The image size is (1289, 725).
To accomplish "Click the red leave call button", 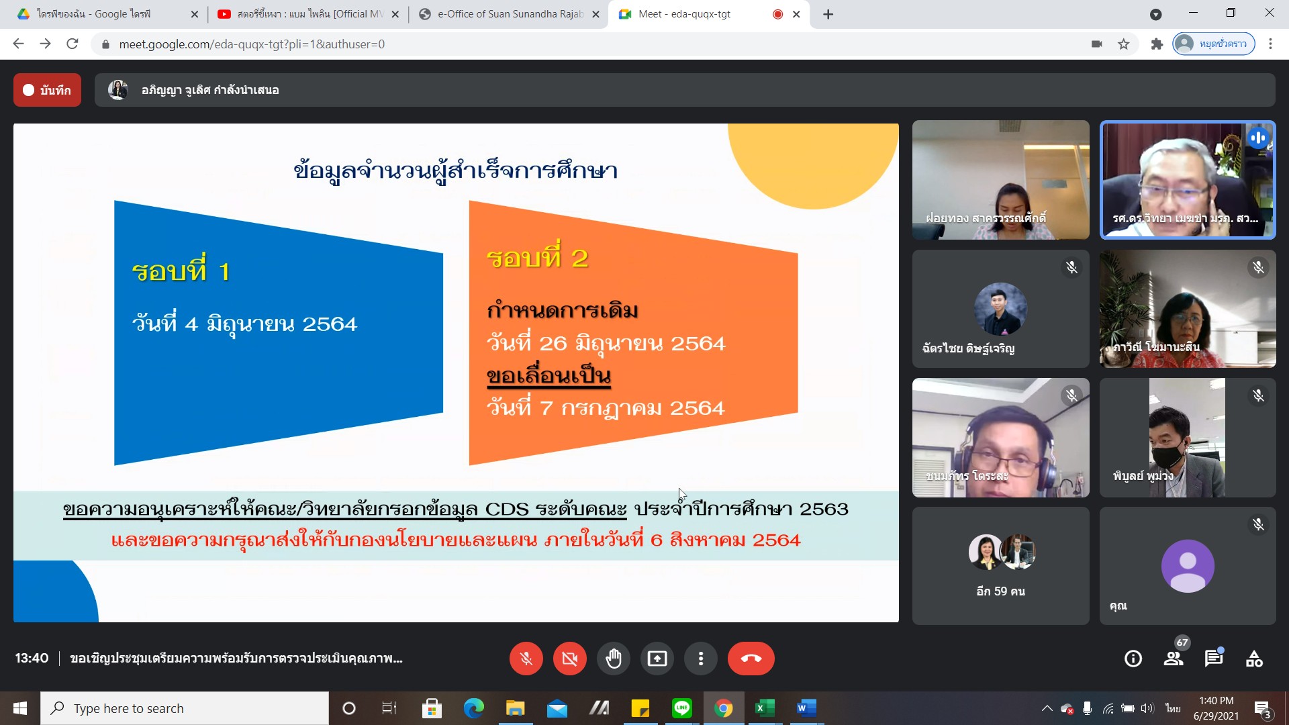I will click(751, 659).
